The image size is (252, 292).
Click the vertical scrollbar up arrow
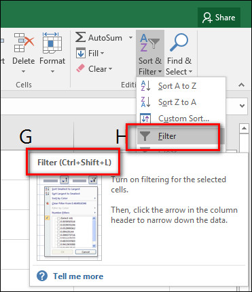244,129
